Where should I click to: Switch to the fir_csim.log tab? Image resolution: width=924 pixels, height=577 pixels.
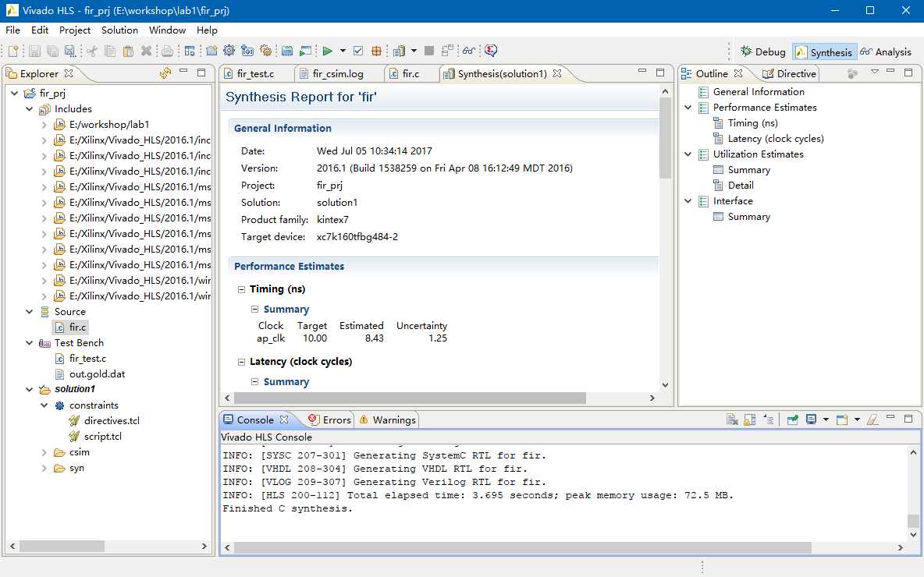click(x=338, y=73)
